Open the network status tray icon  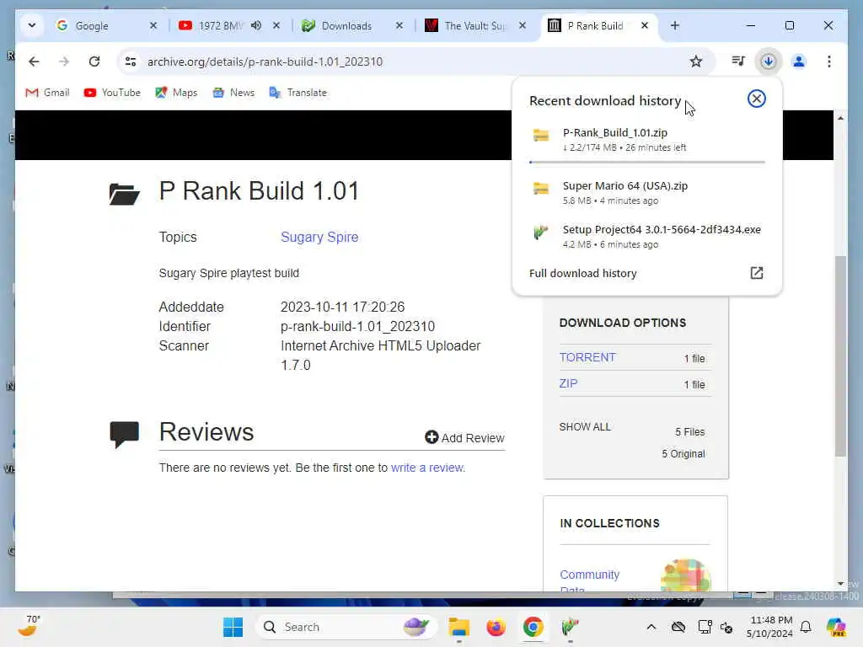(705, 627)
